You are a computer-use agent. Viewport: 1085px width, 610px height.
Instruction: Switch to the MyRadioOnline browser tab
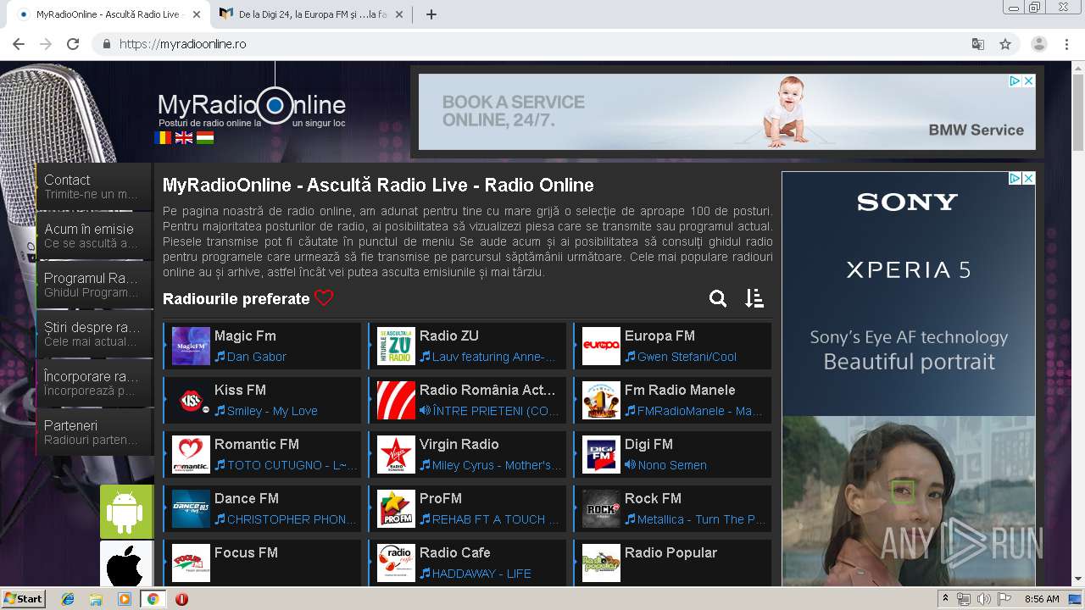(x=108, y=14)
